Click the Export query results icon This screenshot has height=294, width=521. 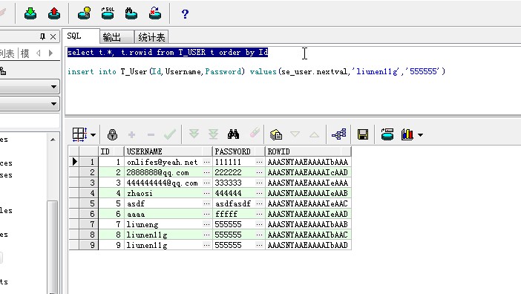[x=276, y=134]
